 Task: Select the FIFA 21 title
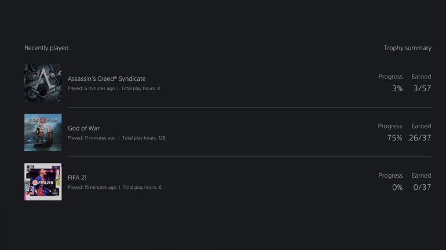[77, 178]
